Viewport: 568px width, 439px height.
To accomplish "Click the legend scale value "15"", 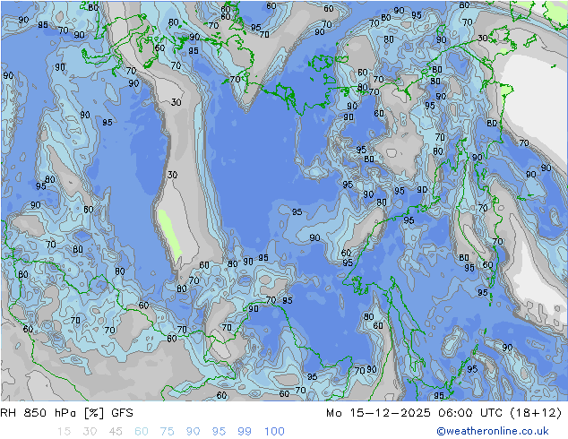I will click(x=64, y=432).
